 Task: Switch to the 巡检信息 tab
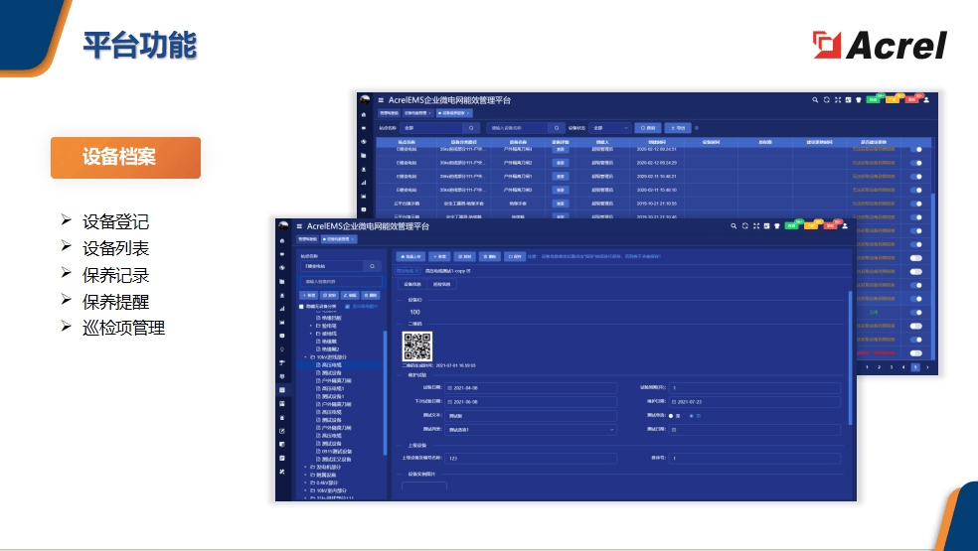tap(441, 284)
